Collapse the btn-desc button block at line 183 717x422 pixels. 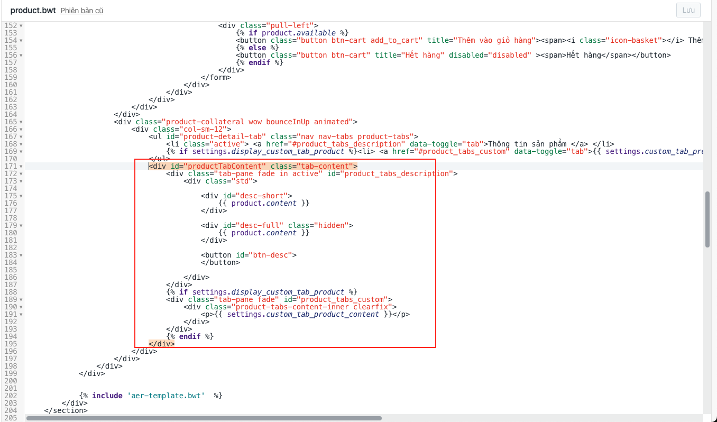coord(21,255)
